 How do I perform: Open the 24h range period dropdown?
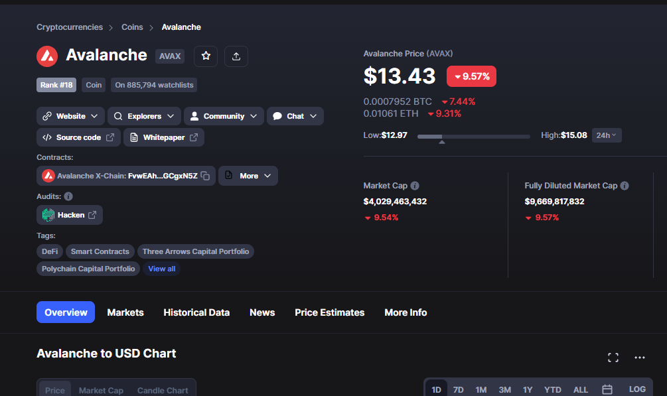[x=607, y=135]
